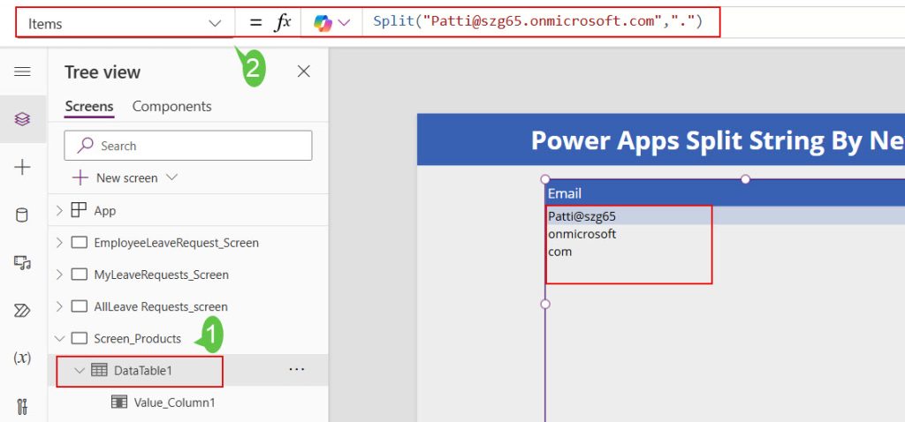Open the Variables (x) icon
Screen dimensions: 905x422
click(x=22, y=358)
